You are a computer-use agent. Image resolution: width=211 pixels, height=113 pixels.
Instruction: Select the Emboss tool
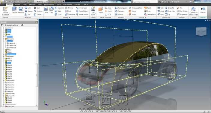click(x=38, y=11)
